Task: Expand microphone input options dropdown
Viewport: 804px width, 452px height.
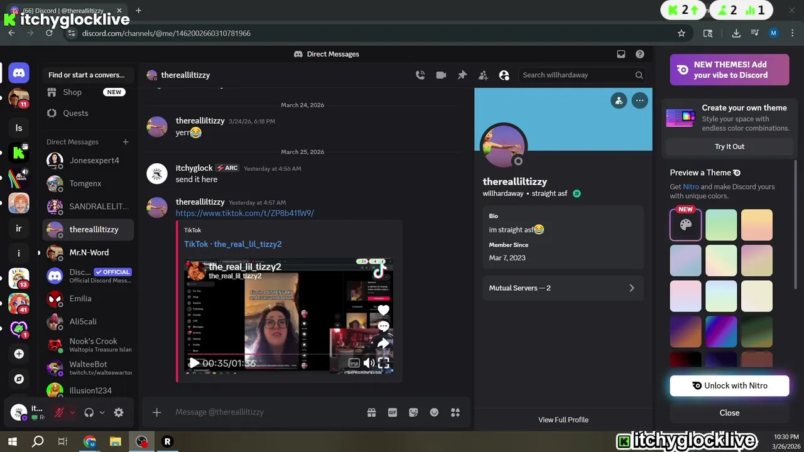Action: (x=72, y=412)
